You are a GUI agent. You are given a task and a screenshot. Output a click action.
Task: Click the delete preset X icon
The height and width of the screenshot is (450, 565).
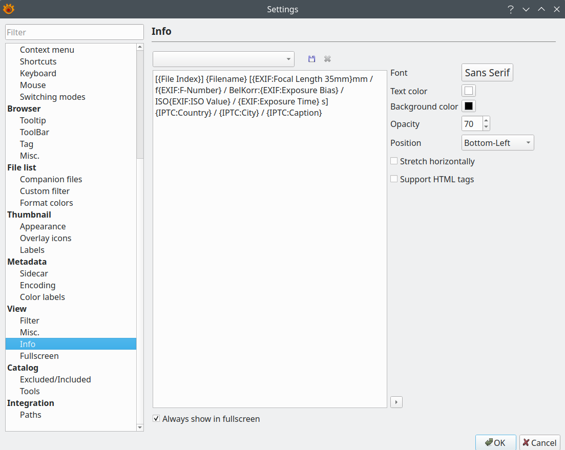point(327,59)
